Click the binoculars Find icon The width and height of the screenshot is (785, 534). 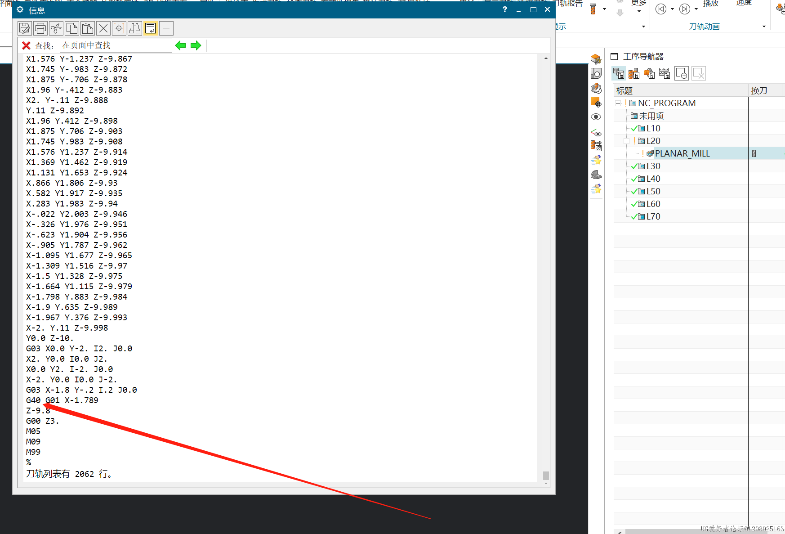coord(135,28)
